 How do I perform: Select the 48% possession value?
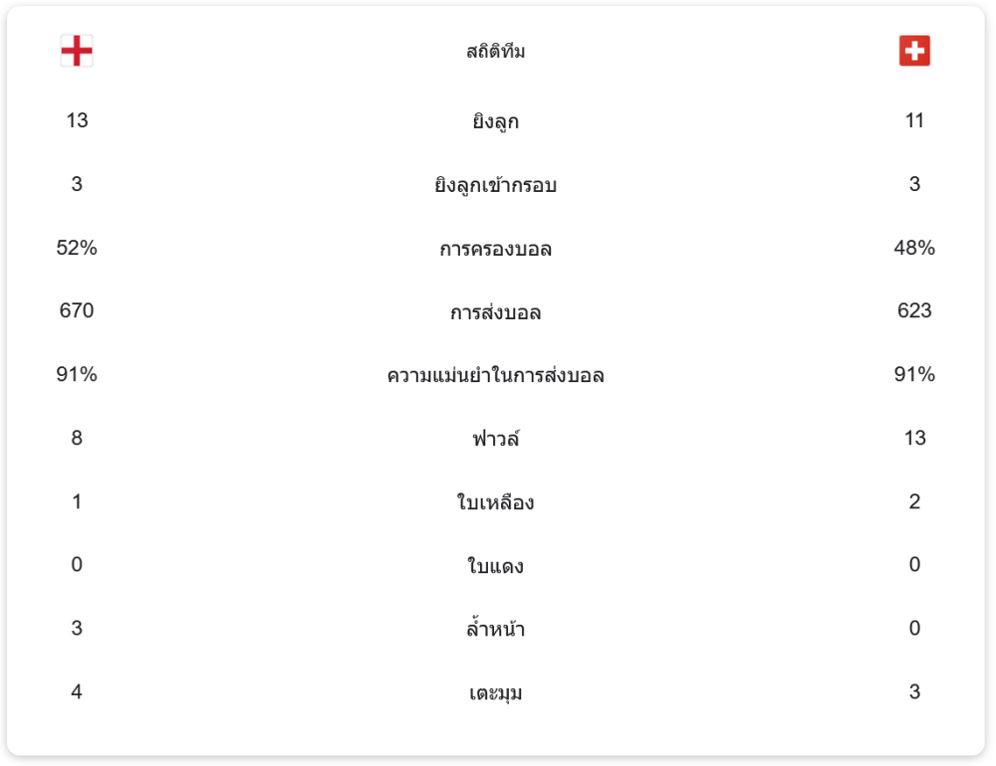pyautogui.click(x=914, y=248)
